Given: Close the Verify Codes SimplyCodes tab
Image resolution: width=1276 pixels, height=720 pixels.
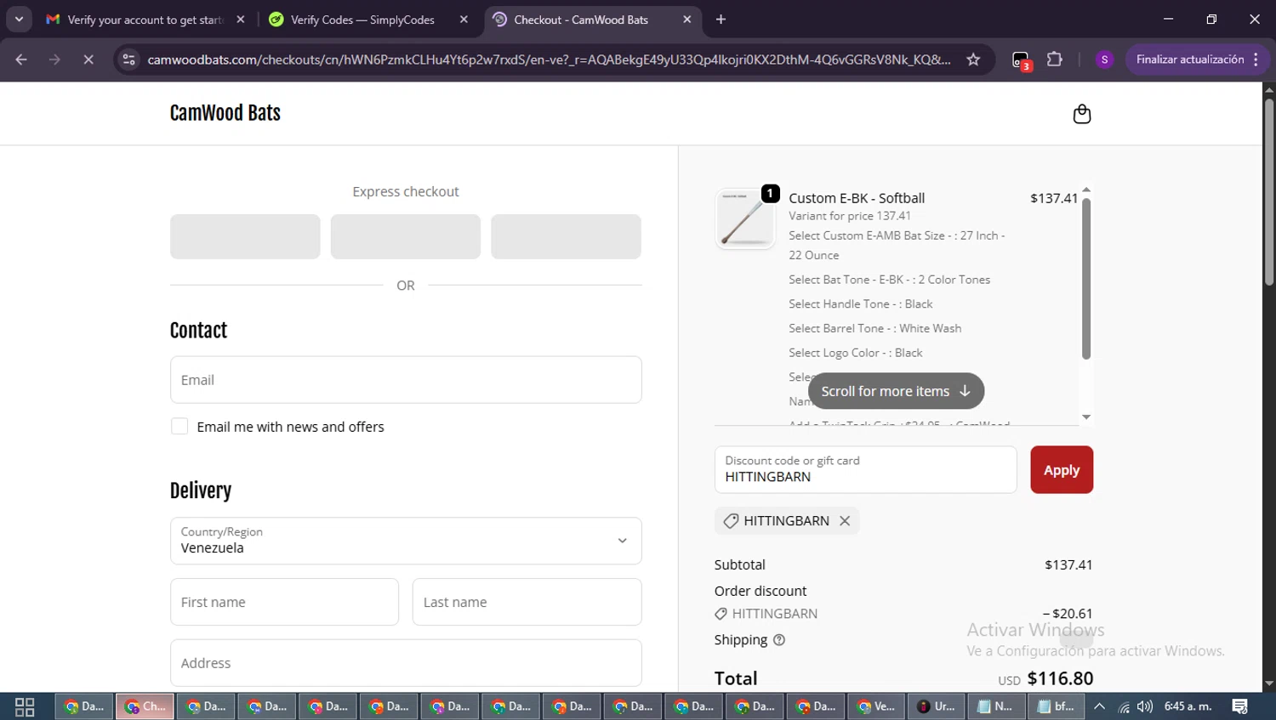Looking at the screenshot, I should 464,20.
